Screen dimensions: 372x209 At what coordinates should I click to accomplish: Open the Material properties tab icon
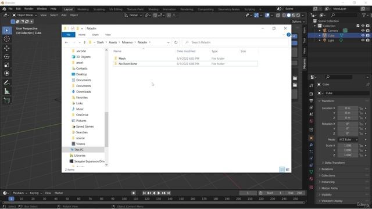(312, 179)
